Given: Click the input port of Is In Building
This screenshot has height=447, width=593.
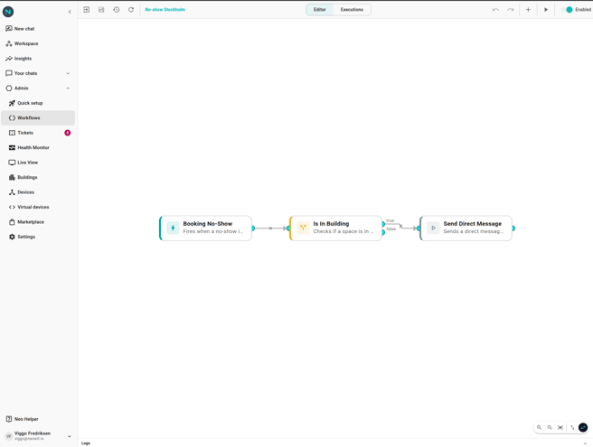Looking at the screenshot, I should click(x=288, y=228).
